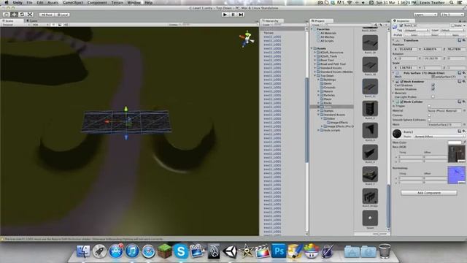Select the Inspector tab

click(403, 21)
